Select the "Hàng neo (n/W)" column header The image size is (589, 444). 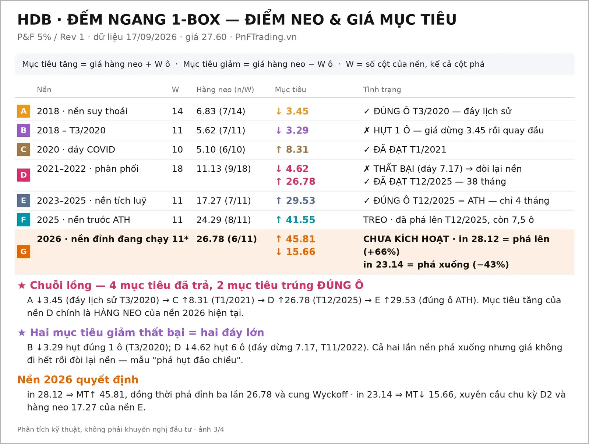[225, 90]
